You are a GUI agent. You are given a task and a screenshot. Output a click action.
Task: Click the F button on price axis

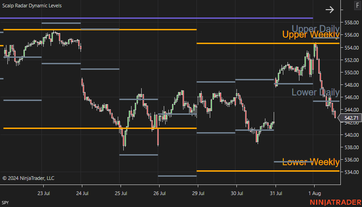pyautogui.click(x=357, y=6)
